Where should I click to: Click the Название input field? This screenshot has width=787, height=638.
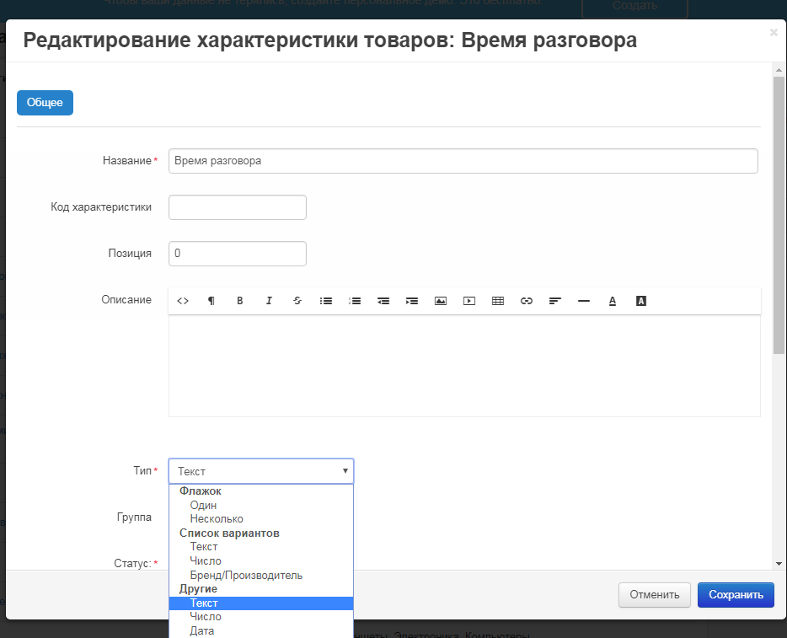coord(463,161)
